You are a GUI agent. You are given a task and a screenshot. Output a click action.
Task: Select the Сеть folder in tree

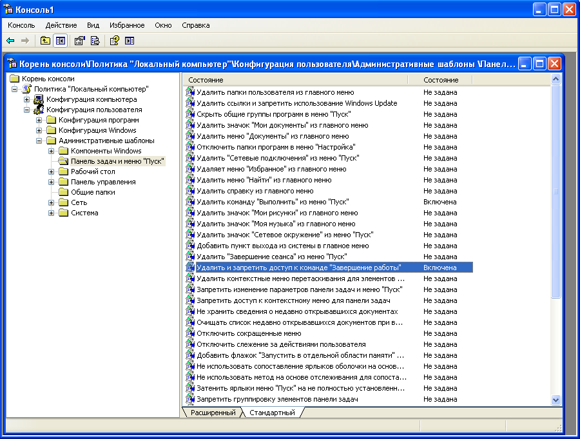click(x=79, y=202)
